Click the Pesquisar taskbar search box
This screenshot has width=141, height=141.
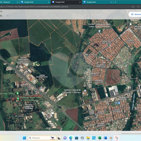(x=42, y=138)
